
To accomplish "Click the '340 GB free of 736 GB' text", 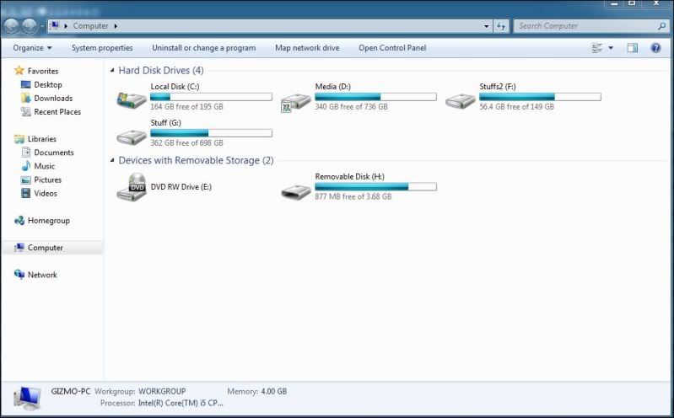I will (x=351, y=106).
